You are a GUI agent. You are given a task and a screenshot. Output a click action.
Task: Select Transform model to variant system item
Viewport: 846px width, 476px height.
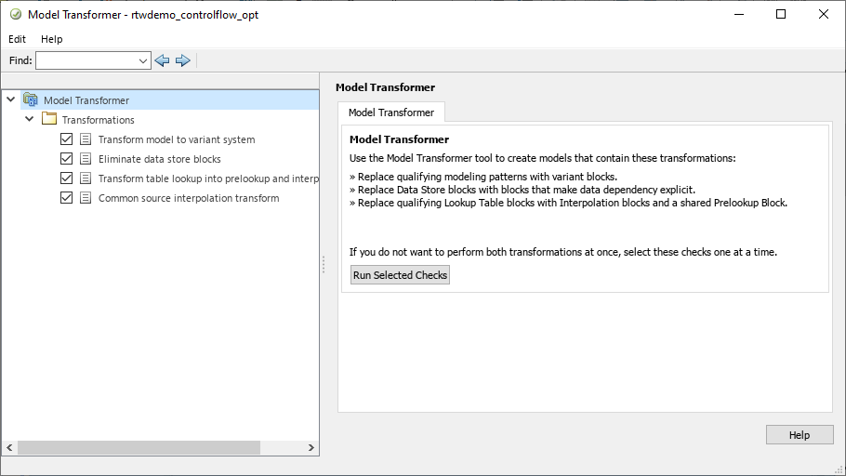pos(177,139)
